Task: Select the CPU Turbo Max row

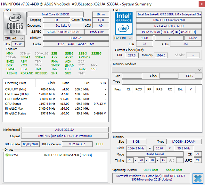Action: click(x=16, y=99)
